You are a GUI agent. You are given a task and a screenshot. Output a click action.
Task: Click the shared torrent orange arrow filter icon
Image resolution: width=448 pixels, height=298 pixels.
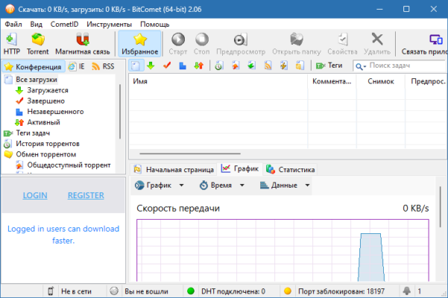click(x=236, y=66)
